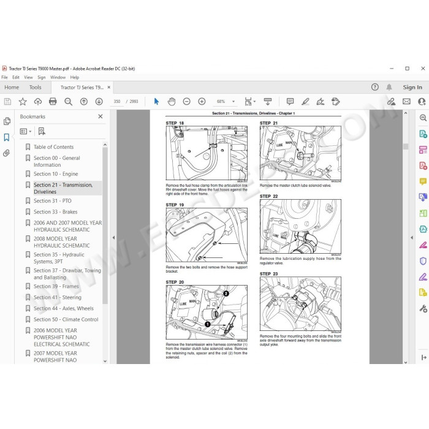The image size is (429, 429).
Task: Click the rotate/stamp tool icon
Action: click(336, 102)
